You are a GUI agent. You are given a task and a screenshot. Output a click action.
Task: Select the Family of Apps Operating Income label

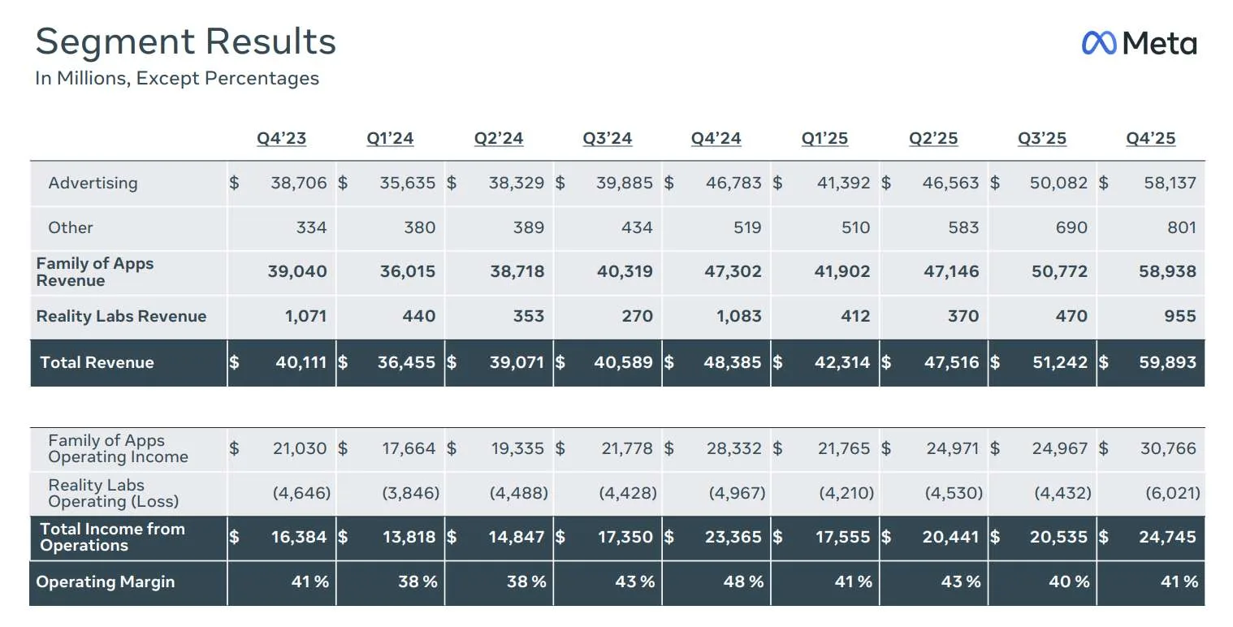coord(118,448)
